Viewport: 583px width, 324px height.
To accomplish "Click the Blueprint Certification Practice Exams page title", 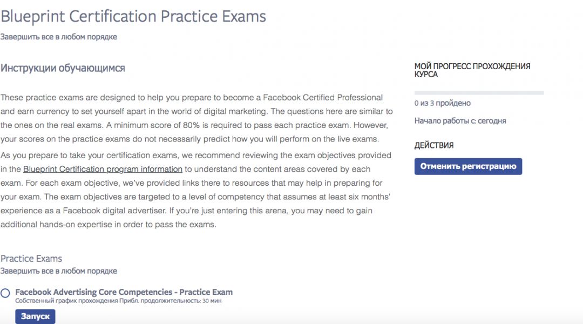I will click(x=133, y=16).
